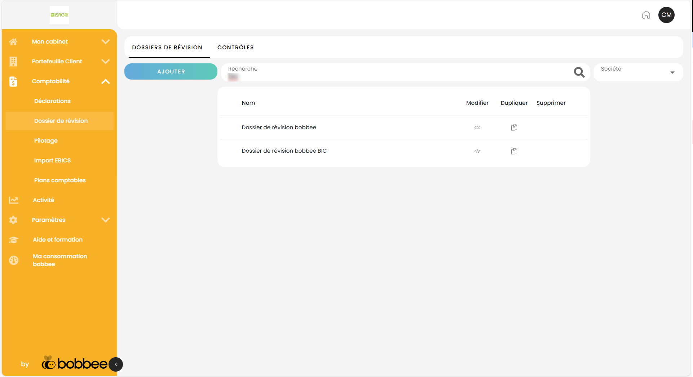
Task: Open Plans comptables in the sidebar
Action: (x=60, y=180)
